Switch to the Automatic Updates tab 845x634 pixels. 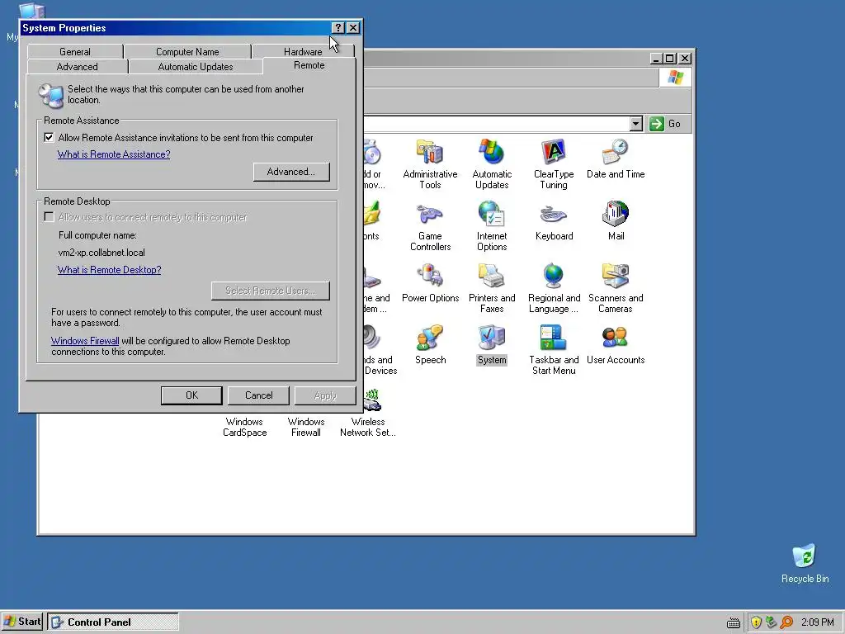click(196, 67)
